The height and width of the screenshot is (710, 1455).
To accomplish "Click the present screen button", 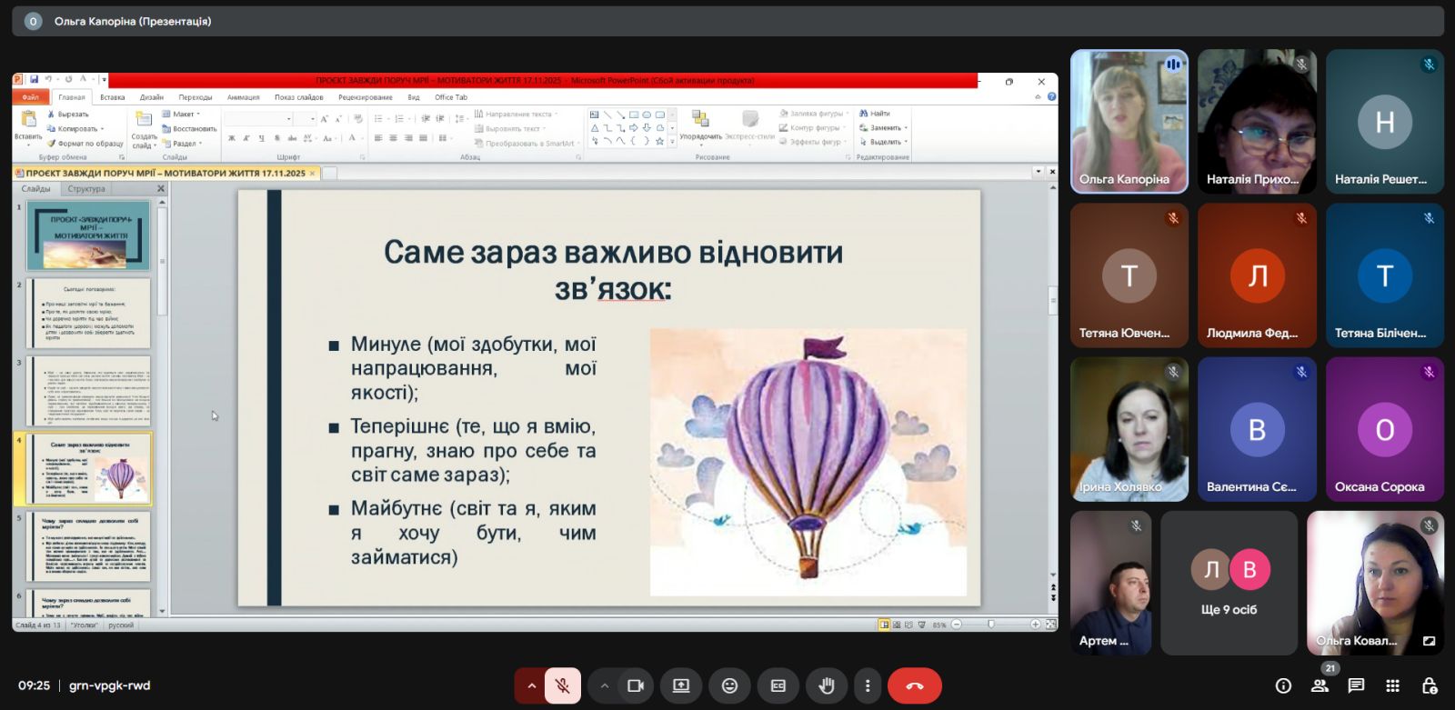I will click(x=681, y=686).
